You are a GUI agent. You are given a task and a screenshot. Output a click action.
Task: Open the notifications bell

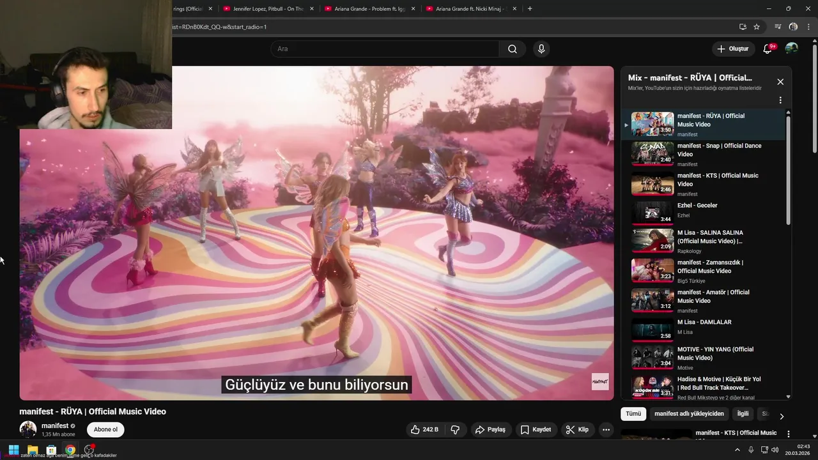(x=768, y=49)
